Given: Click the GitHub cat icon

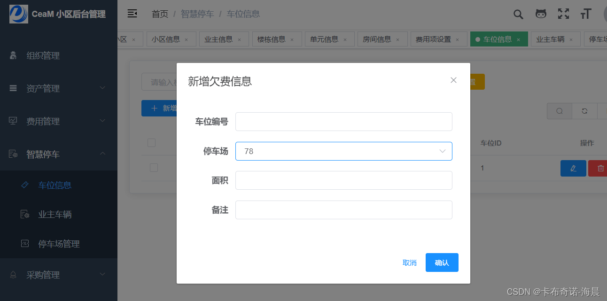Looking at the screenshot, I should 541,14.
